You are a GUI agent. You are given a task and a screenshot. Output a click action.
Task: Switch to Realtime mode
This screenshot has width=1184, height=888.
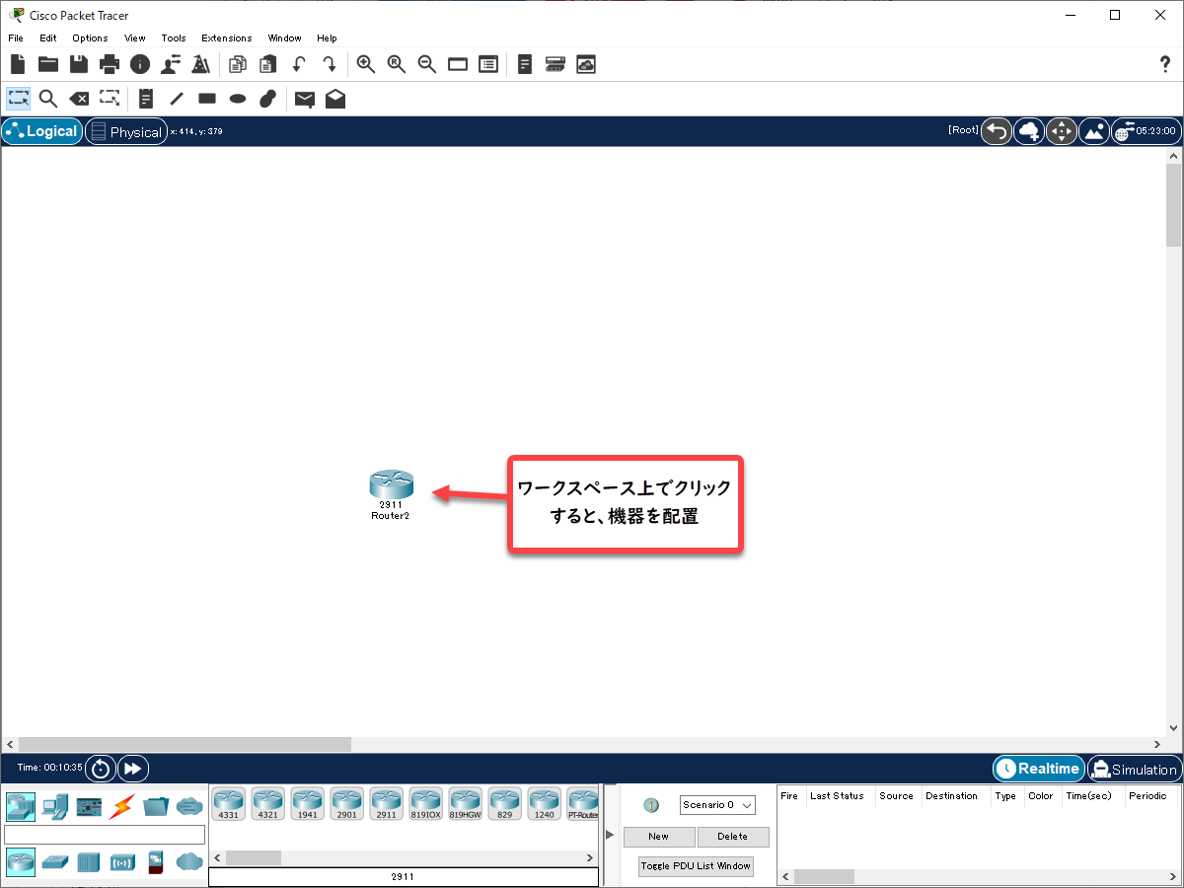(x=1038, y=769)
